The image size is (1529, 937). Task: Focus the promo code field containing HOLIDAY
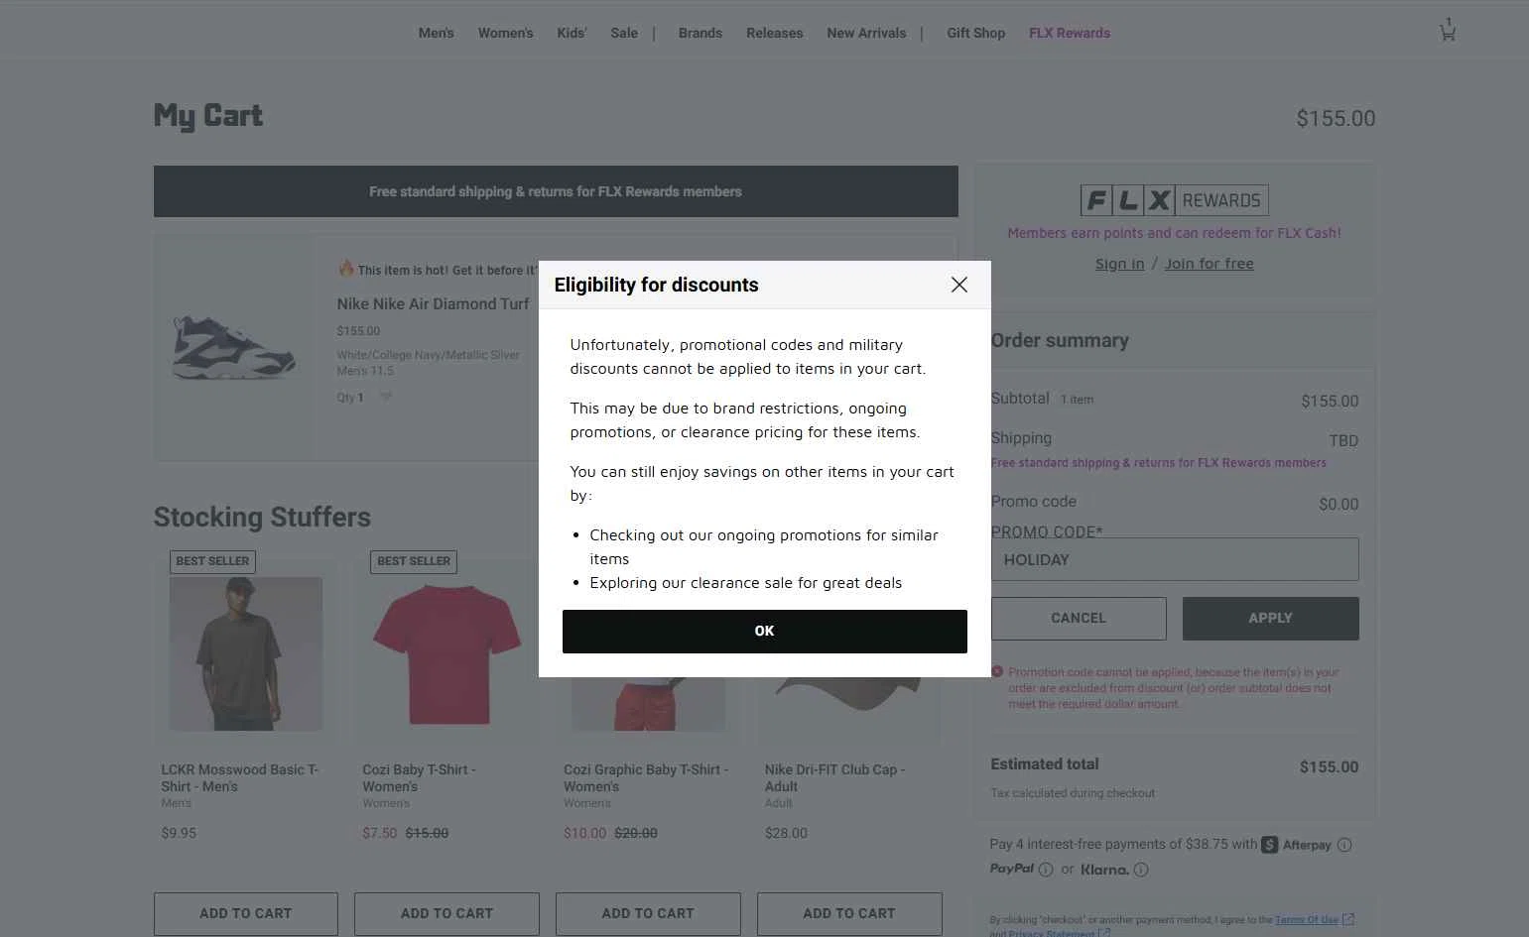[x=1175, y=559]
